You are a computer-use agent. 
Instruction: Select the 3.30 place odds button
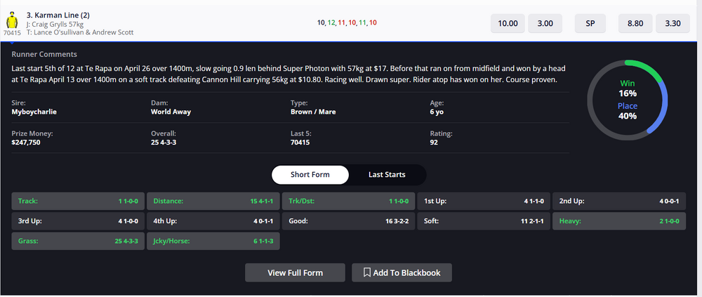(x=673, y=23)
